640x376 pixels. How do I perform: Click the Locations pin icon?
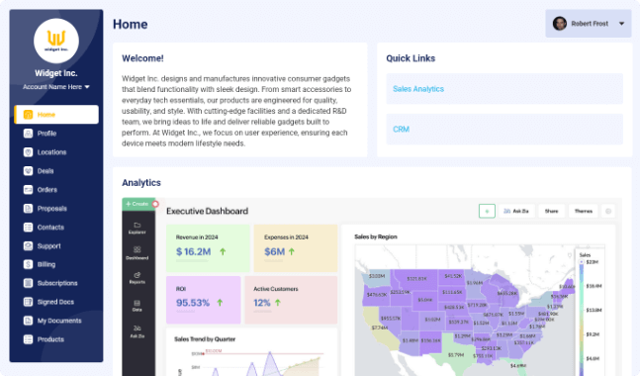click(28, 152)
